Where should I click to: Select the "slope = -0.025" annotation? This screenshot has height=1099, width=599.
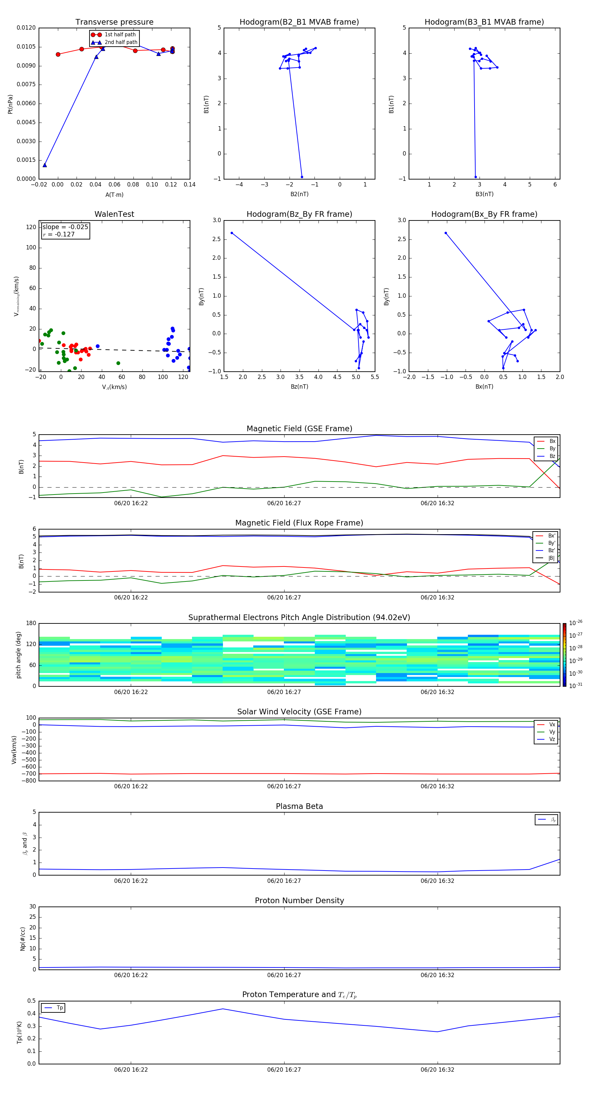pyautogui.click(x=65, y=227)
